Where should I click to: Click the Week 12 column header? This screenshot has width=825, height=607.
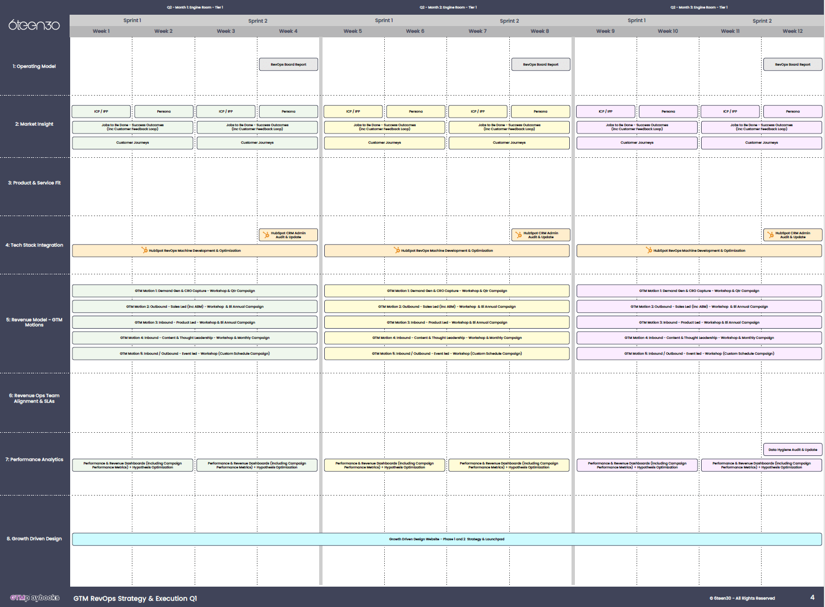tap(793, 31)
